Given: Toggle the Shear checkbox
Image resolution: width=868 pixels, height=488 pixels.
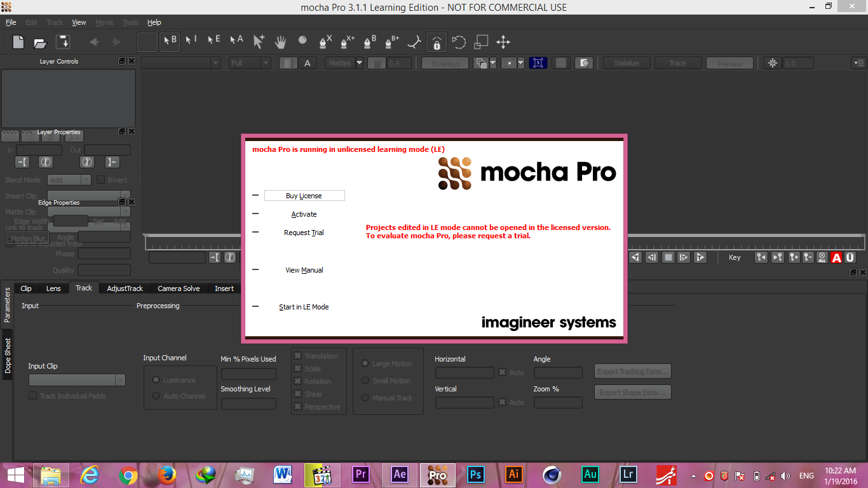Looking at the screenshot, I should click(297, 394).
